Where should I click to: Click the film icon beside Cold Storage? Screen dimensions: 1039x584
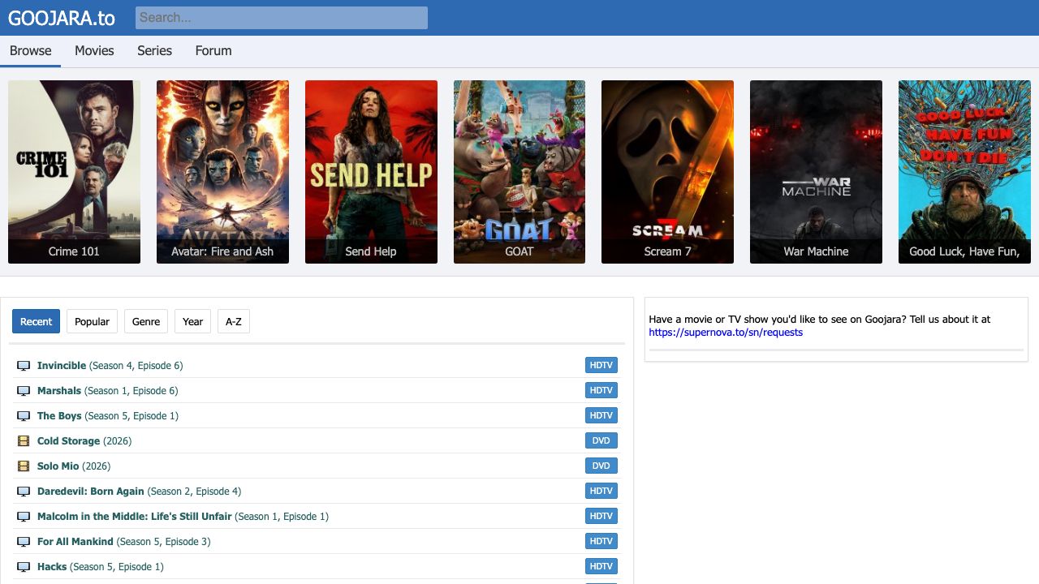[x=24, y=441]
